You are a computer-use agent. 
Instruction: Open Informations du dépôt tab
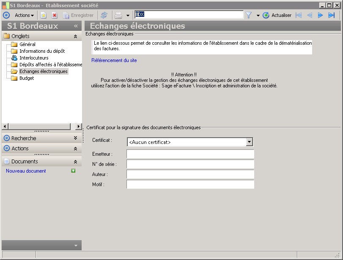(x=42, y=51)
